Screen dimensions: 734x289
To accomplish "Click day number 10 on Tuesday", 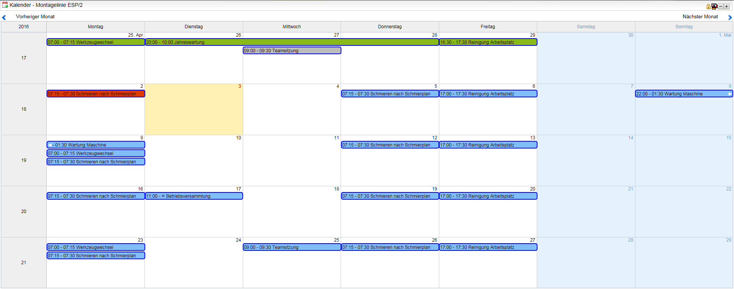I will coord(239,138).
